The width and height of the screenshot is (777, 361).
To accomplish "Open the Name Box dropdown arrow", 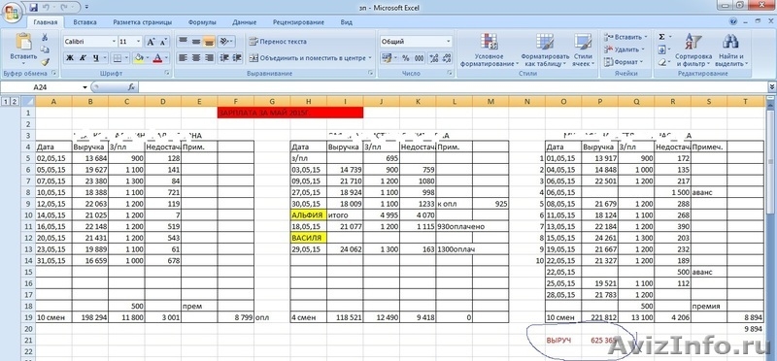I will click(84, 87).
